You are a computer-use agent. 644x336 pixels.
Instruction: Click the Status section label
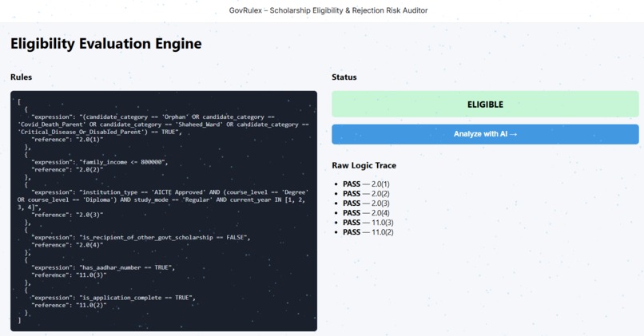[x=344, y=77]
